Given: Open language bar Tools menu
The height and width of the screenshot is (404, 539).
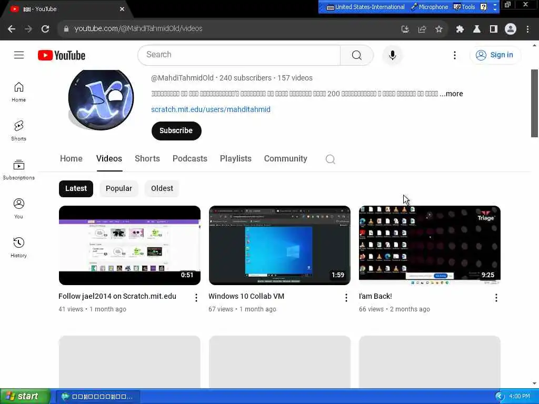Looking at the screenshot, I should (x=464, y=7).
